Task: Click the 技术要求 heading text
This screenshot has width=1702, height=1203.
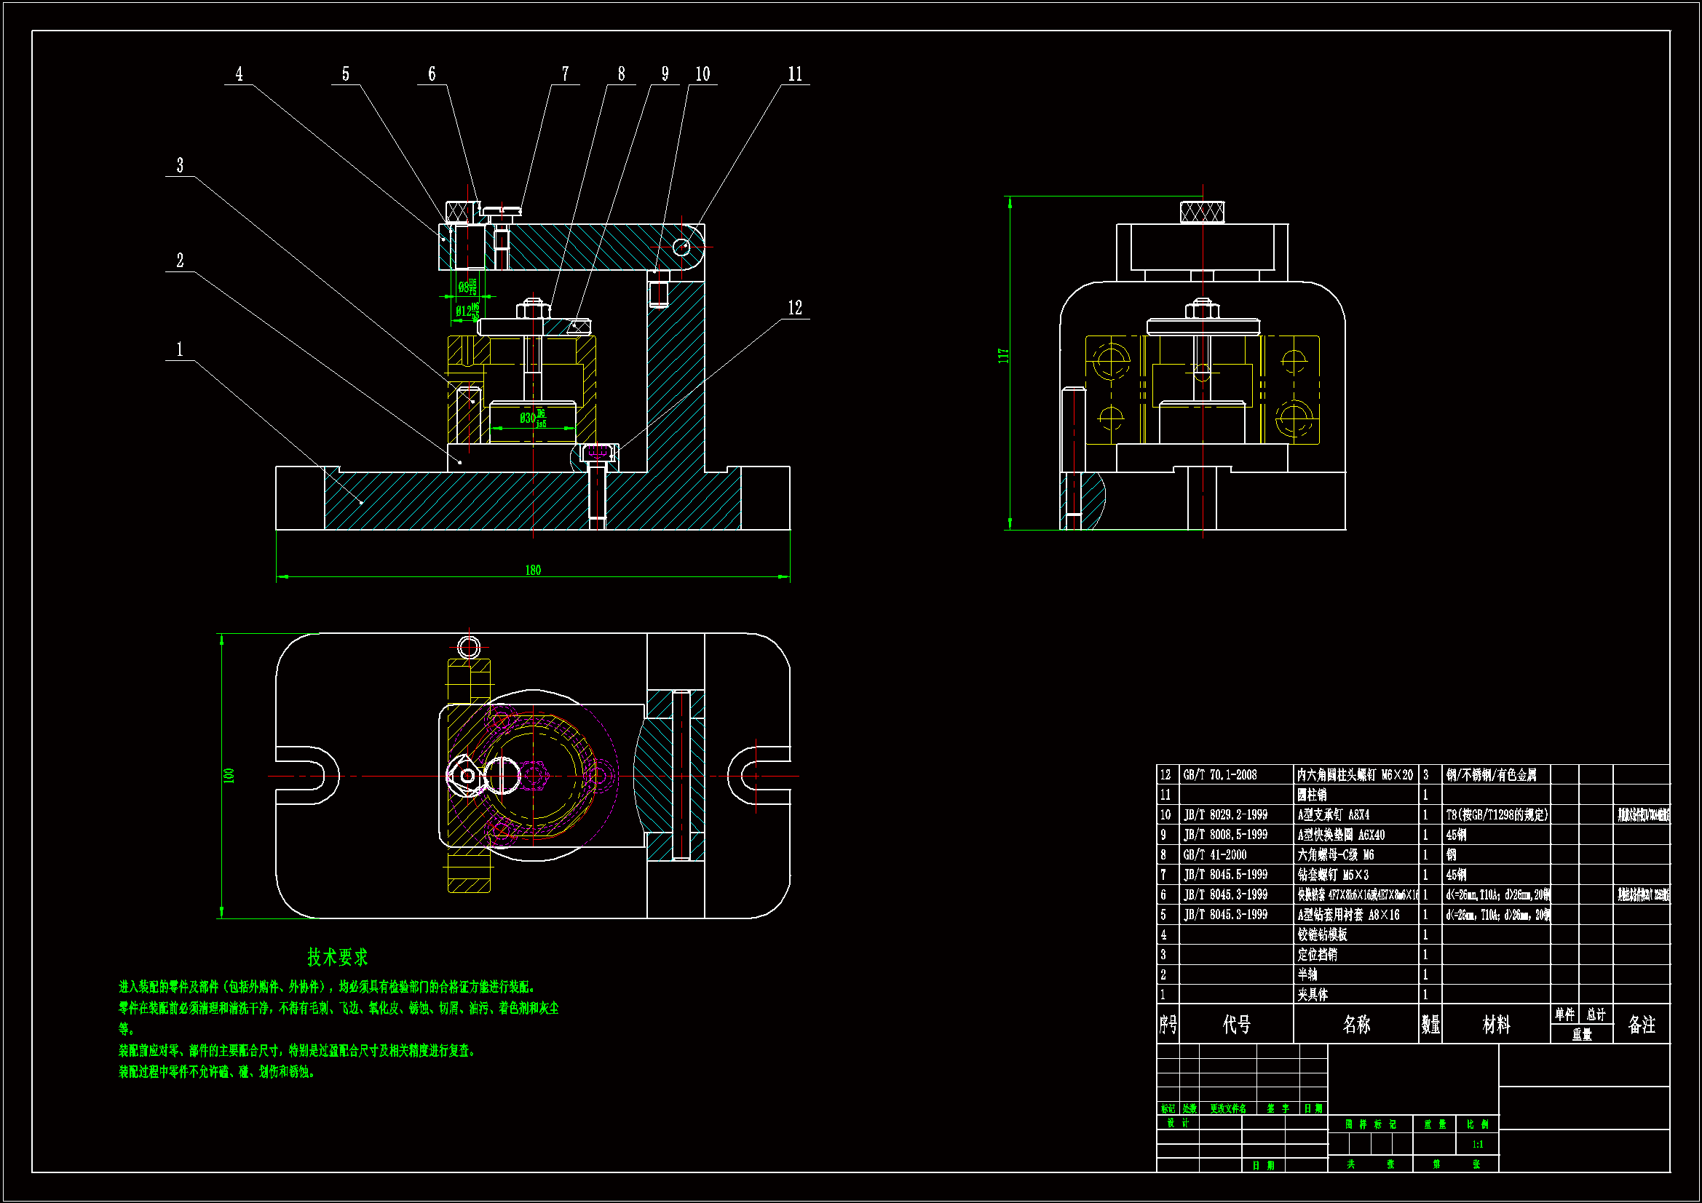Action: (337, 957)
